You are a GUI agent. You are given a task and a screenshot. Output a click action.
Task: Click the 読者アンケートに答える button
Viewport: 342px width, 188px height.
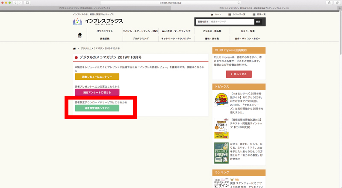[97, 92]
